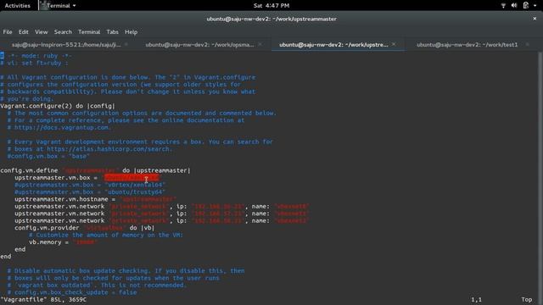Viewport: 543px width, 305px height.
Task: Open the Search menu
Action: [63, 32]
